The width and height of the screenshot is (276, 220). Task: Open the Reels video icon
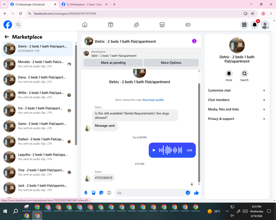point(110,25)
